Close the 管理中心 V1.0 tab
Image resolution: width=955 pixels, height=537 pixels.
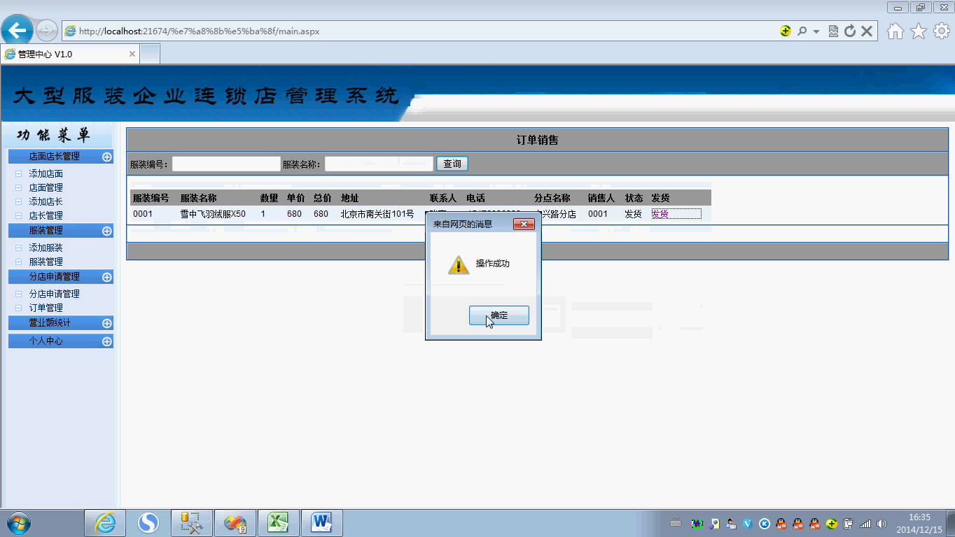tap(132, 54)
